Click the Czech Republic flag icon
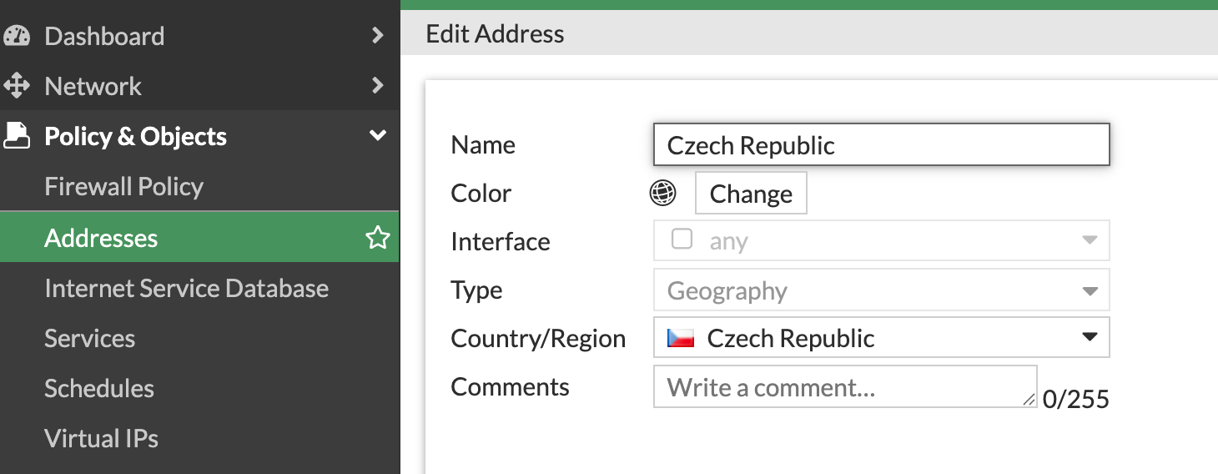The height and width of the screenshot is (474, 1218). (x=681, y=338)
